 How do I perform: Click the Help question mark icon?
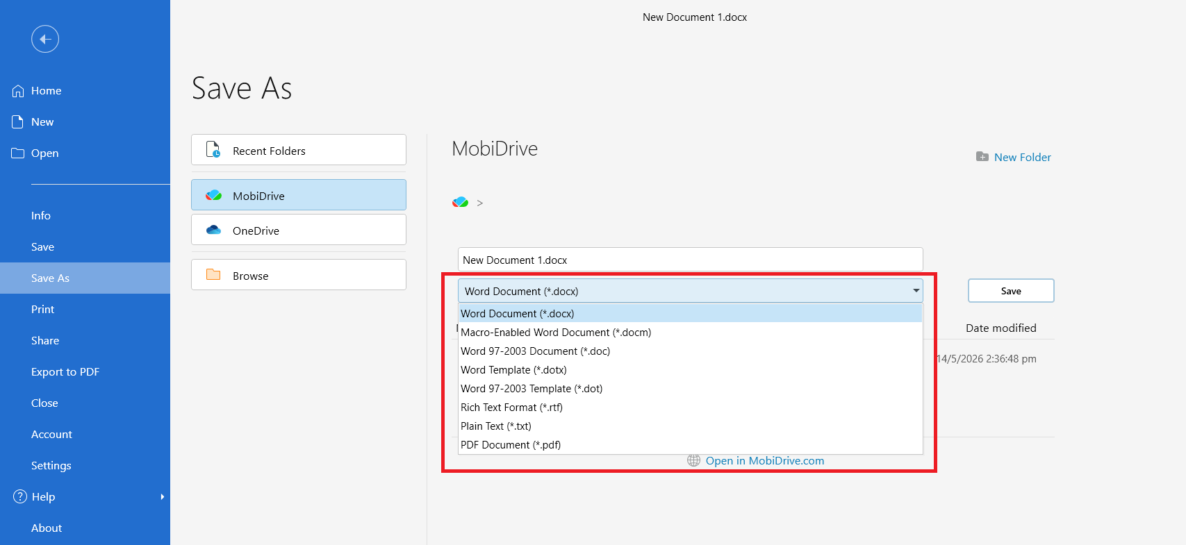coord(20,496)
